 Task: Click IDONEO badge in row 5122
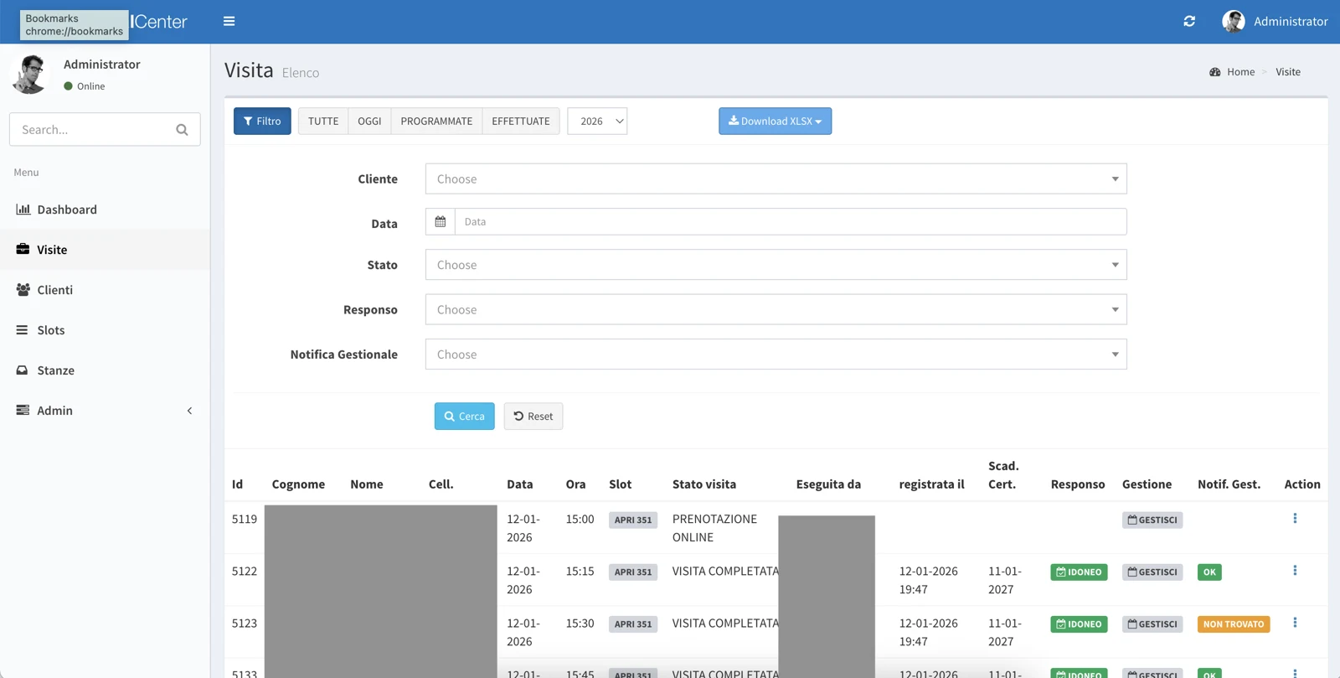pos(1079,572)
